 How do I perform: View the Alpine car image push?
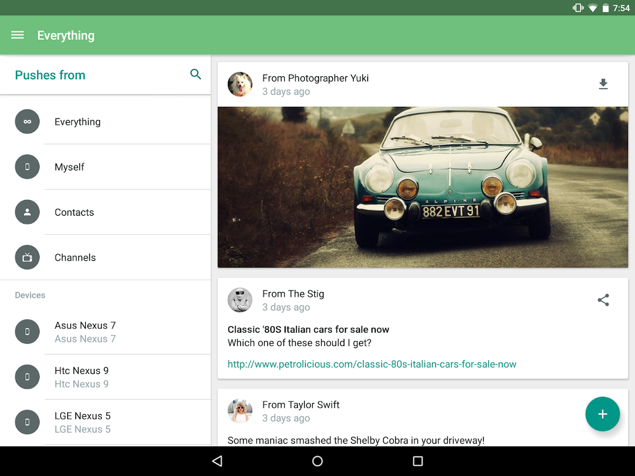[x=423, y=187]
